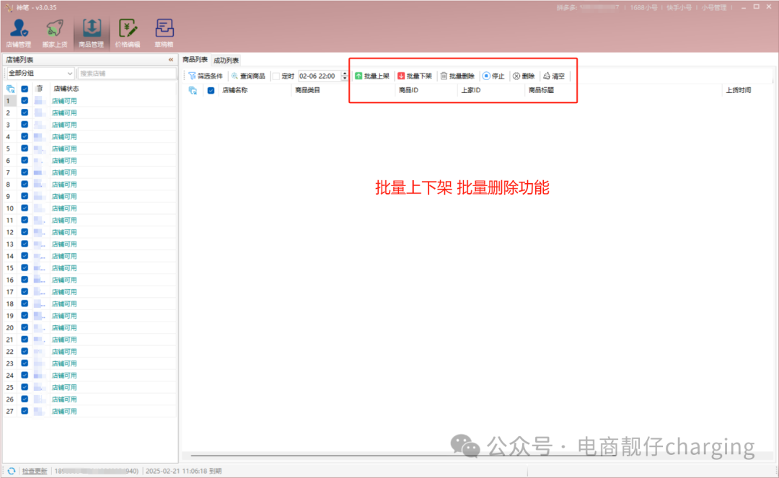Collapse the 店铺列表 panel with the « arrow
The image size is (779, 478).
pos(172,61)
